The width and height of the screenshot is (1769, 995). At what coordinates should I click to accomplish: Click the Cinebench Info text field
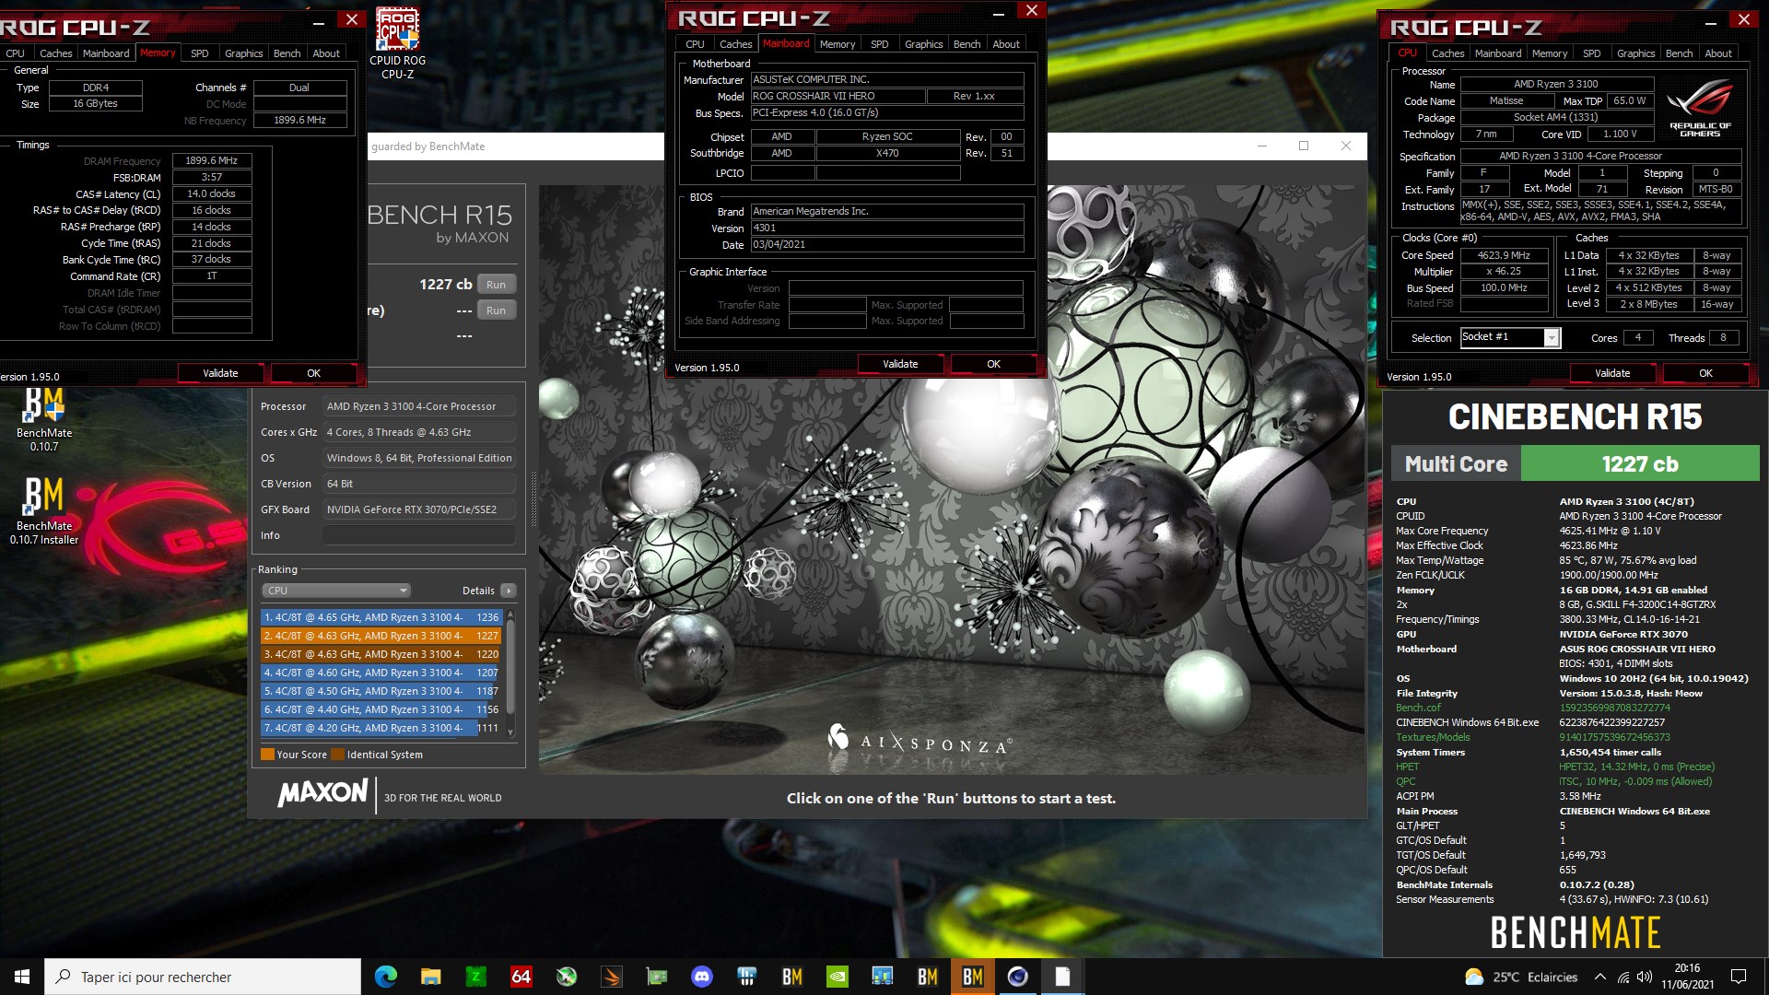[x=418, y=535]
